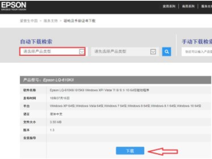Click the arrow icon in first product type dropdown

pyautogui.click(x=82, y=51)
